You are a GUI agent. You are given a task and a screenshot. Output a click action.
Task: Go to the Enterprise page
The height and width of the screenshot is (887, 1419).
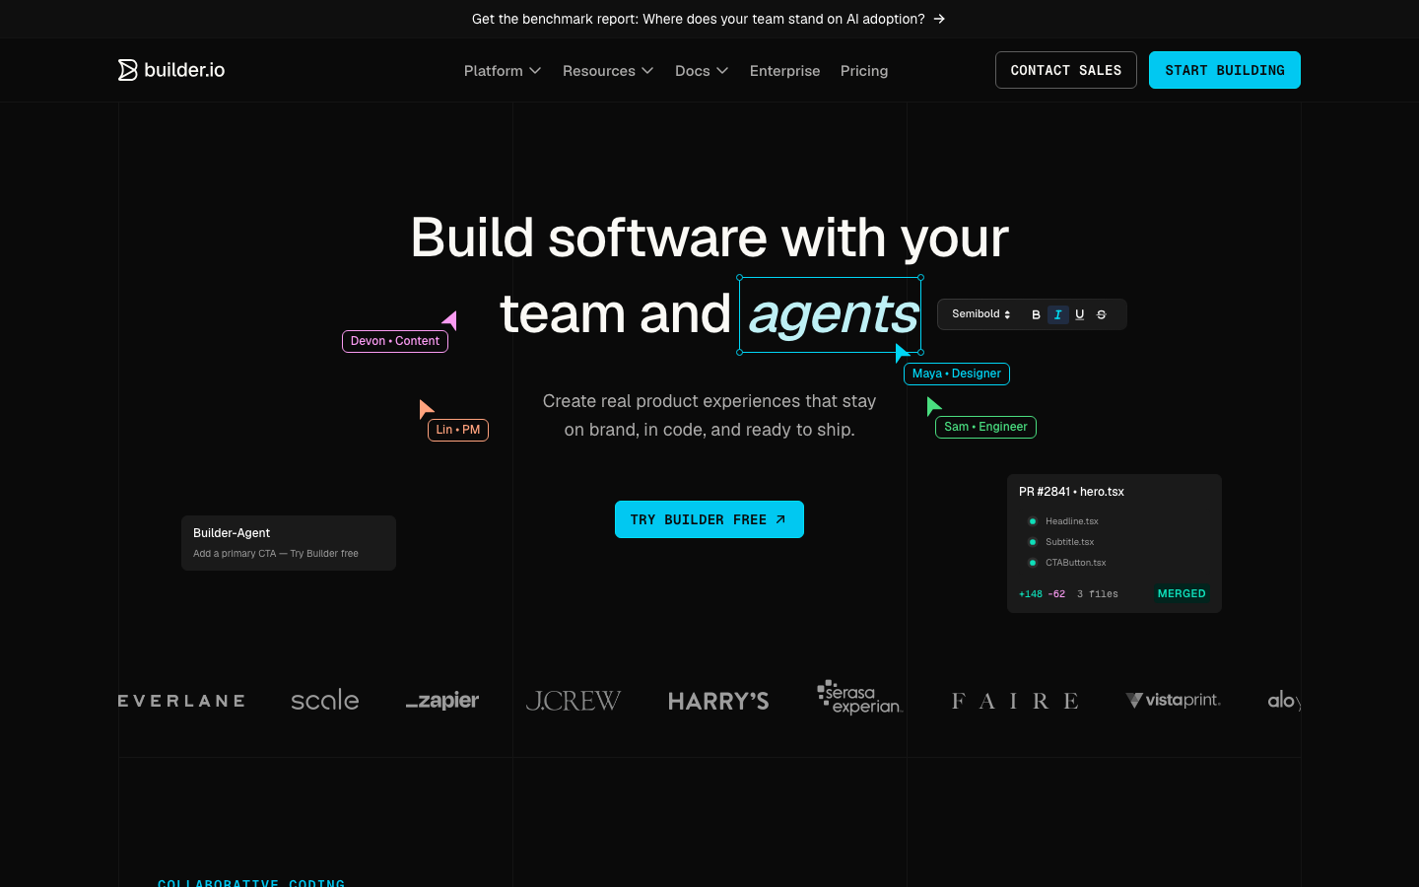(784, 71)
